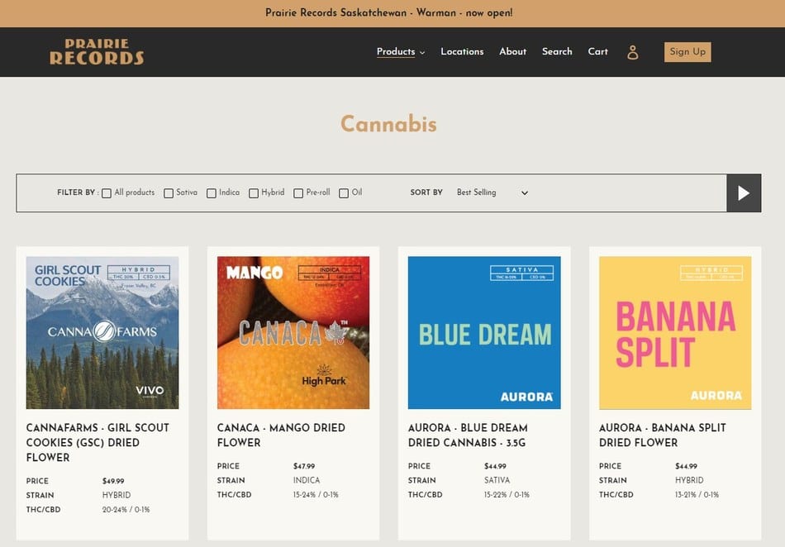Click the 15-24% / 0-1% THC/CBD value
The image size is (785, 547).
tap(316, 494)
